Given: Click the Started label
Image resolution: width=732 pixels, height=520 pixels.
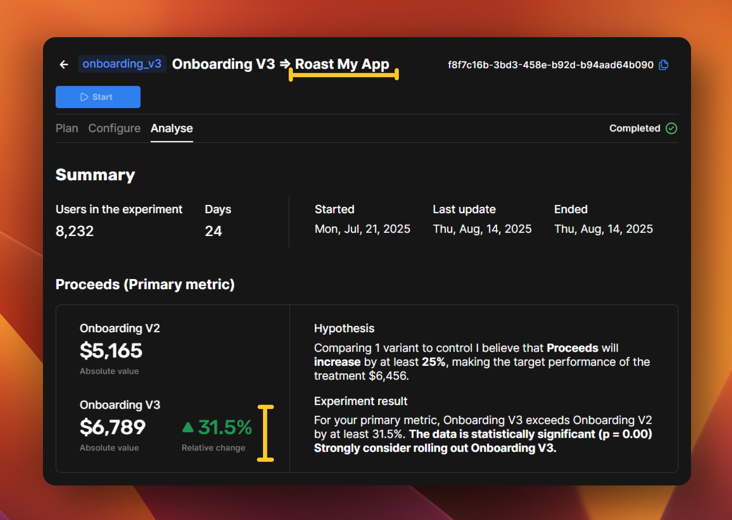Looking at the screenshot, I should (335, 209).
